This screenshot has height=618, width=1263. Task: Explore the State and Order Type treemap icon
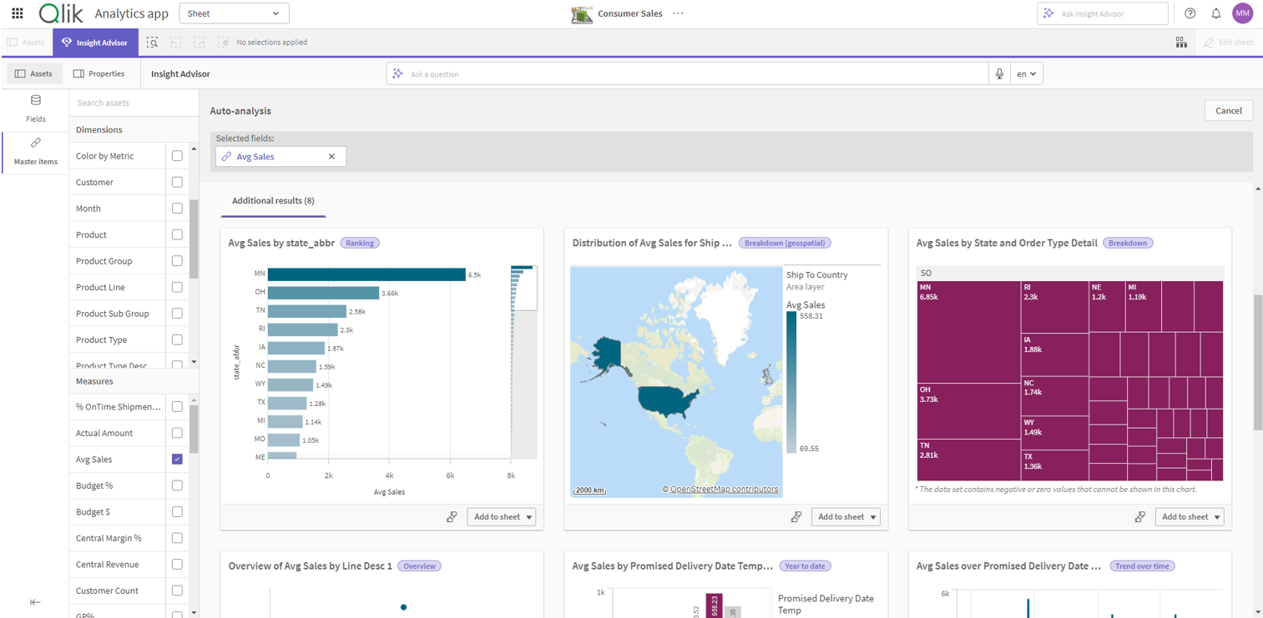pos(1140,517)
